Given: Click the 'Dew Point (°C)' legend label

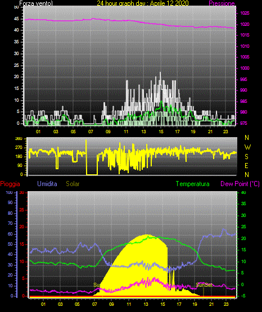Looking at the screenshot, I should coord(240,184).
